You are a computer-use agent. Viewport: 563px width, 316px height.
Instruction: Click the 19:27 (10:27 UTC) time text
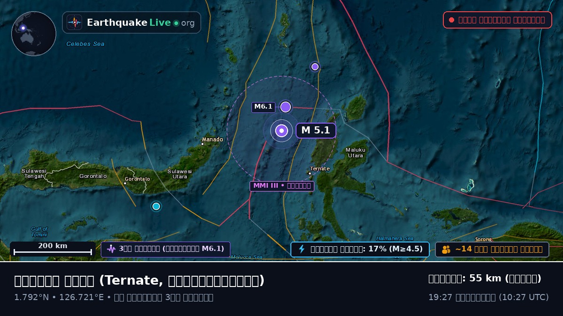(488, 297)
